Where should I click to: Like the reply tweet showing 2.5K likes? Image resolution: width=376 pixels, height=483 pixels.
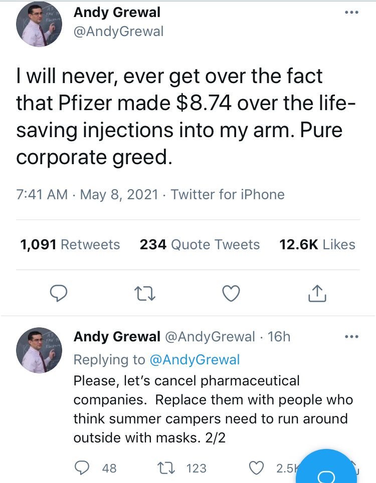(x=256, y=468)
